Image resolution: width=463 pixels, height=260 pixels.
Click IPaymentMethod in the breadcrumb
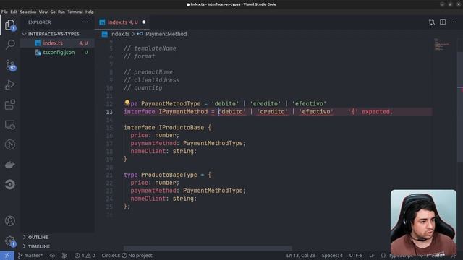(x=166, y=34)
